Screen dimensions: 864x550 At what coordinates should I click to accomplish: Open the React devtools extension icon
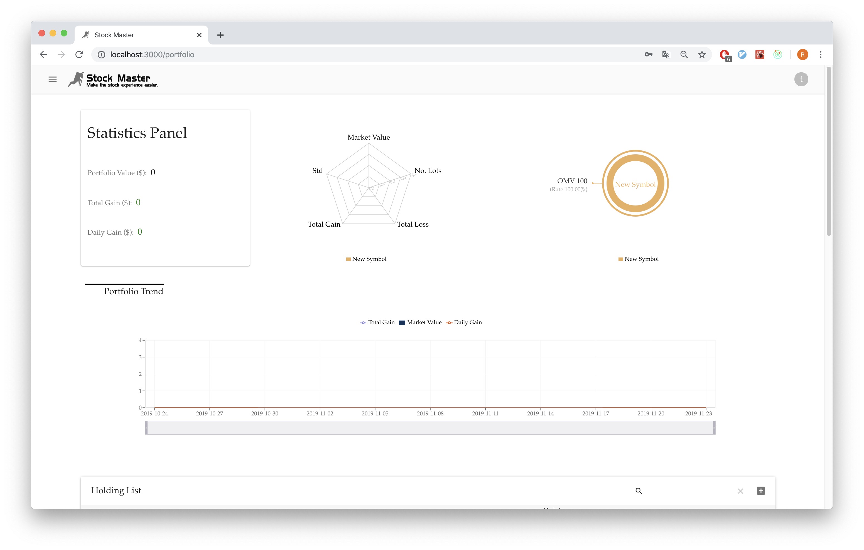pos(760,54)
